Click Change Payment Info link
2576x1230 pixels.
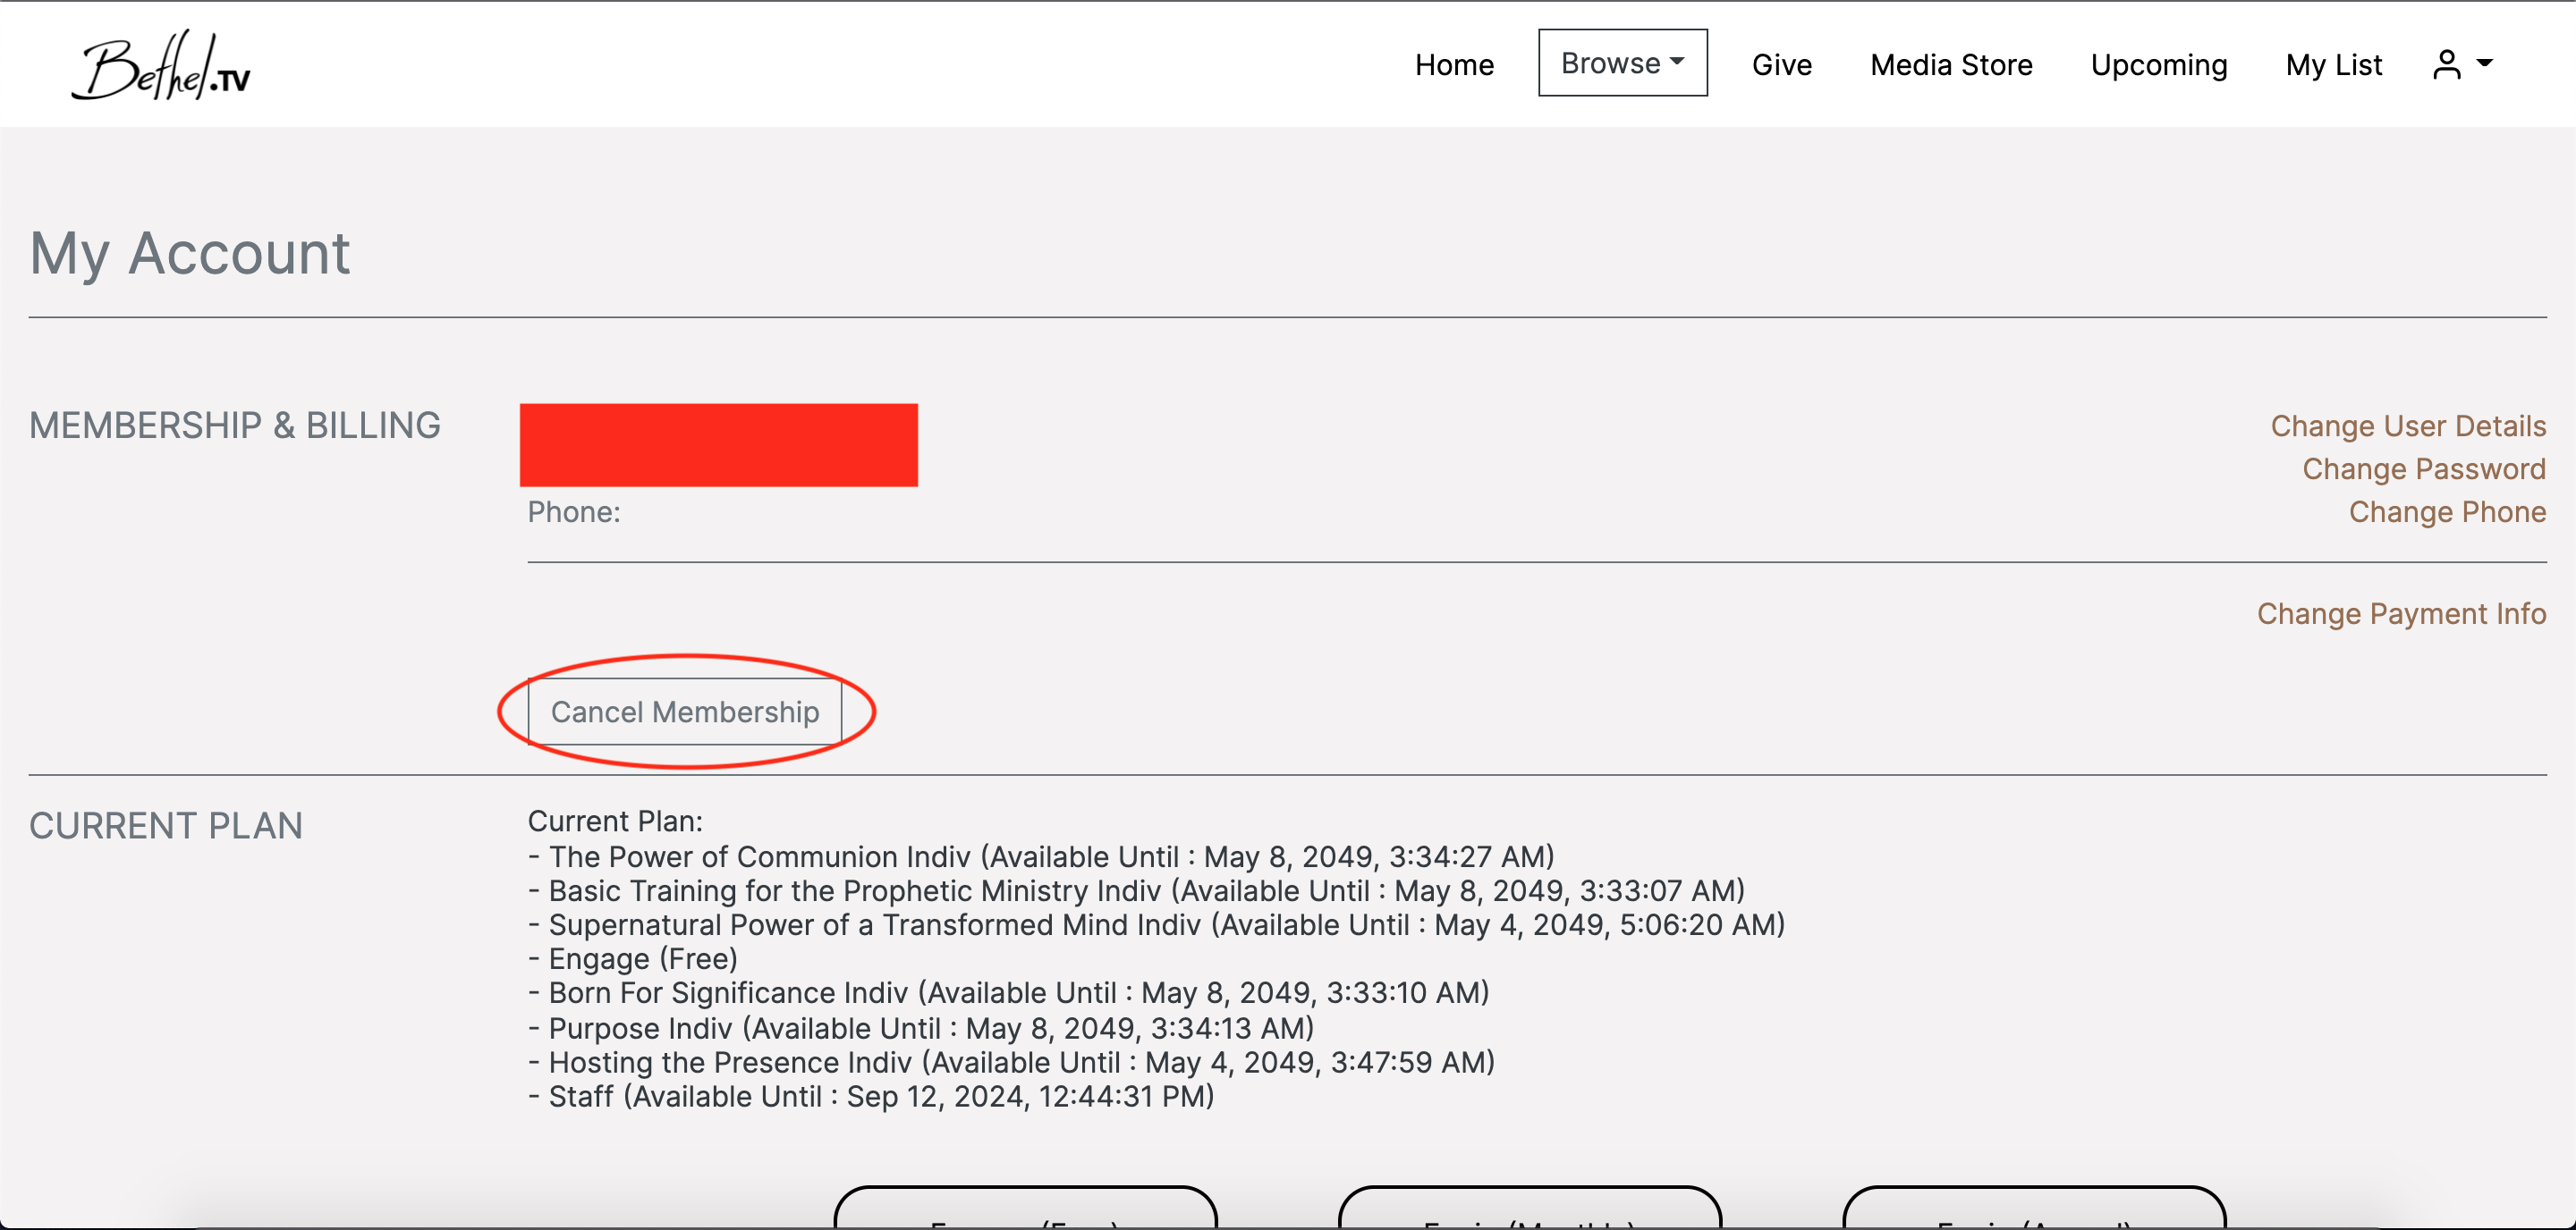pos(2400,613)
